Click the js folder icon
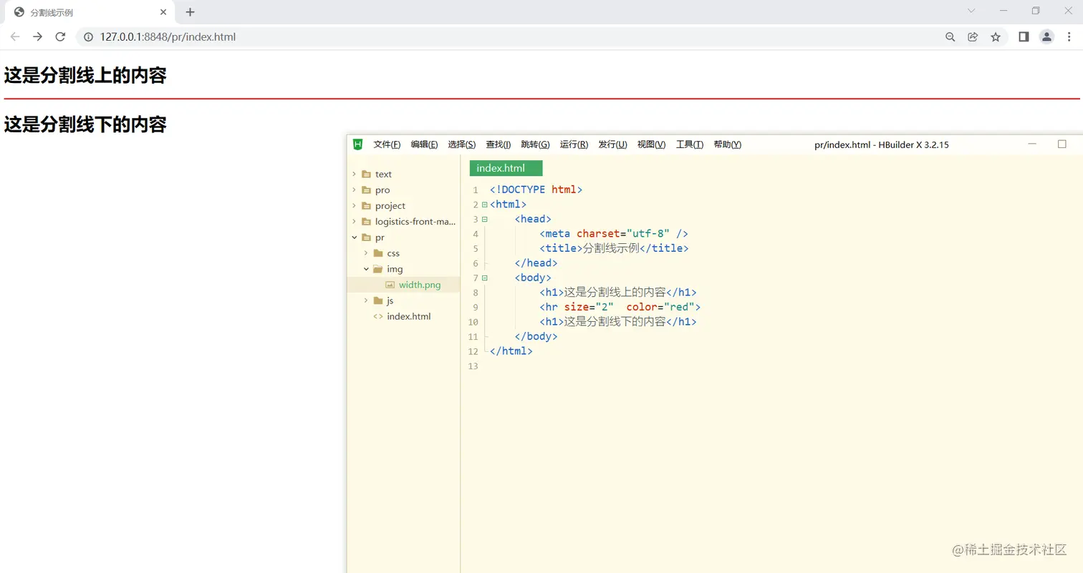Image resolution: width=1083 pixels, height=573 pixels. 378,300
